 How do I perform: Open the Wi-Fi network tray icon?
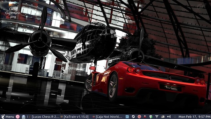(x=157, y=117)
